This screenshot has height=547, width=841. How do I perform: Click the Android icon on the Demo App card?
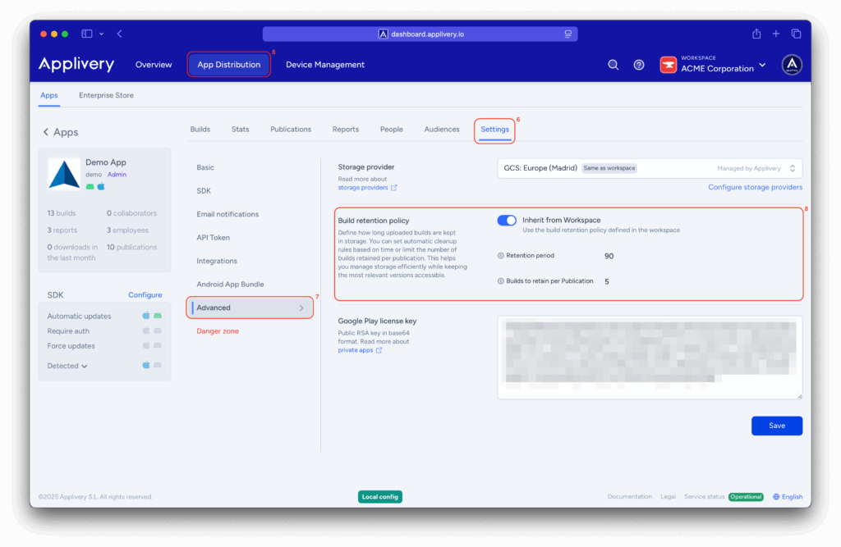pos(89,187)
